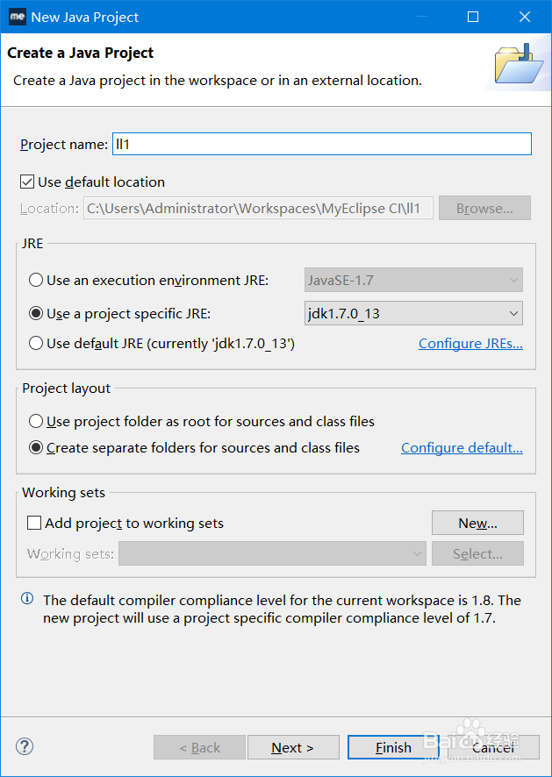Close the New Java Project dialog
The width and height of the screenshot is (552, 777).
[x=524, y=17]
